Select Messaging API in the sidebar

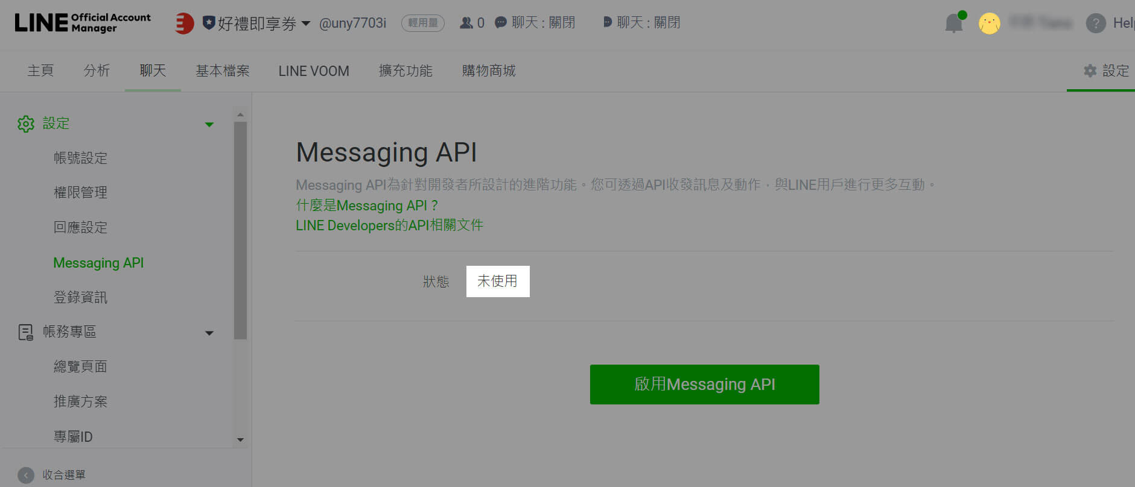pos(98,263)
